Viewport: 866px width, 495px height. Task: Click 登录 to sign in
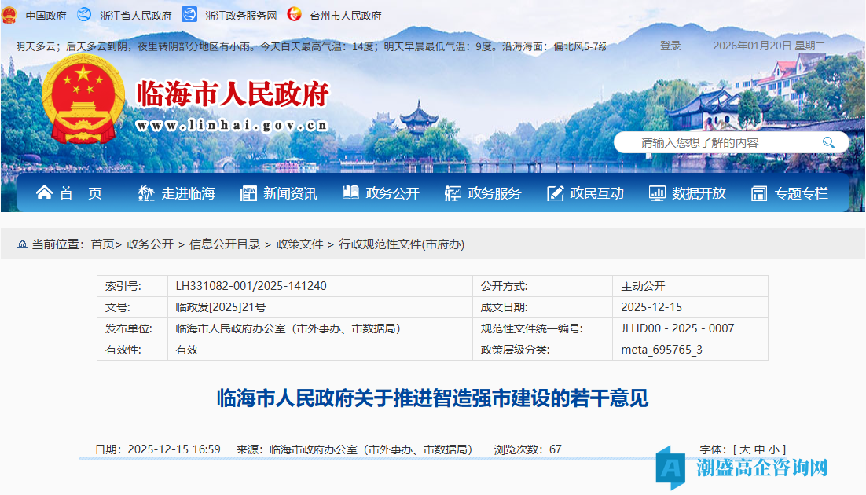click(x=672, y=46)
